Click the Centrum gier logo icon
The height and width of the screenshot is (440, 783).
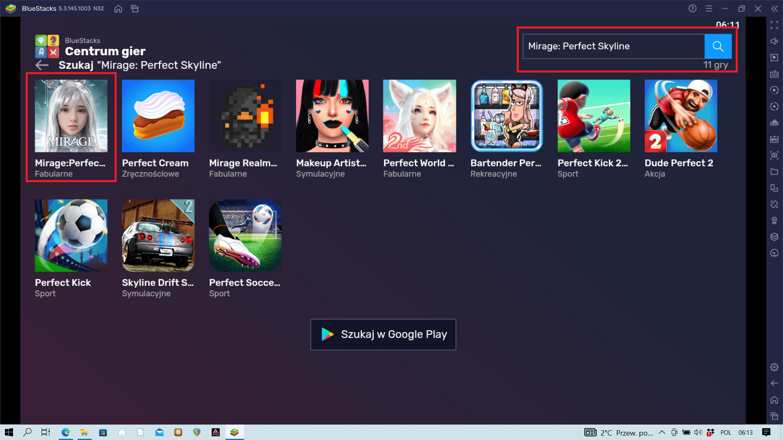click(x=47, y=46)
